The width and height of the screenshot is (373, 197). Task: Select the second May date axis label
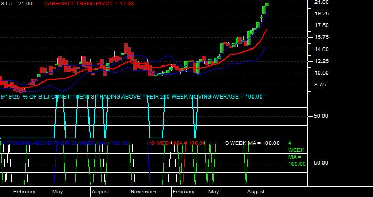pyautogui.click(x=214, y=192)
